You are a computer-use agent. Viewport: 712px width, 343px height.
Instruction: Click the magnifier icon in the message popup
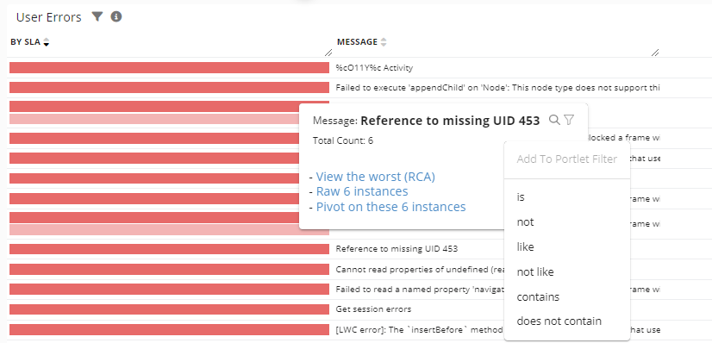(554, 120)
